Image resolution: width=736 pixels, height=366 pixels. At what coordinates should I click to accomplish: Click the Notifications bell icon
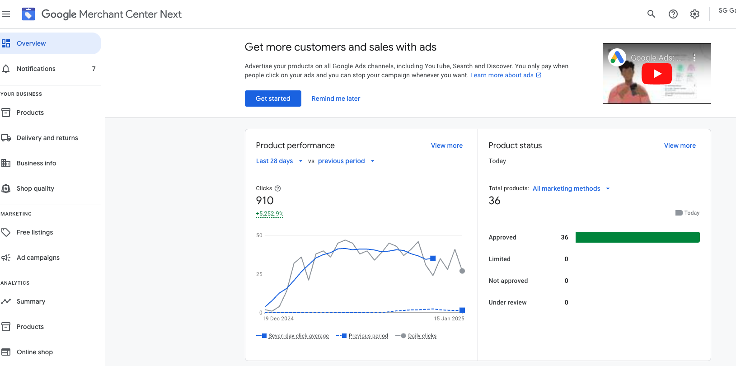[x=6, y=69]
